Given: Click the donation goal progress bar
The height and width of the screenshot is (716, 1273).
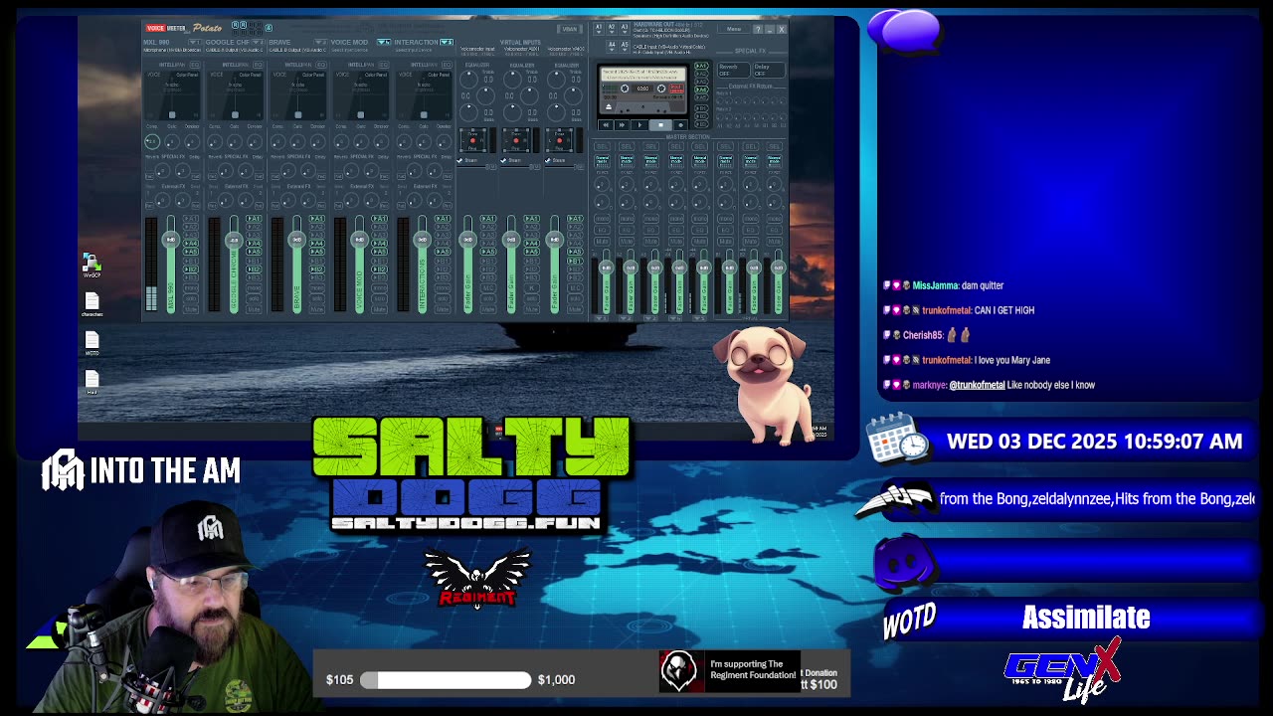Looking at the screenshot, I should [446, 679].
